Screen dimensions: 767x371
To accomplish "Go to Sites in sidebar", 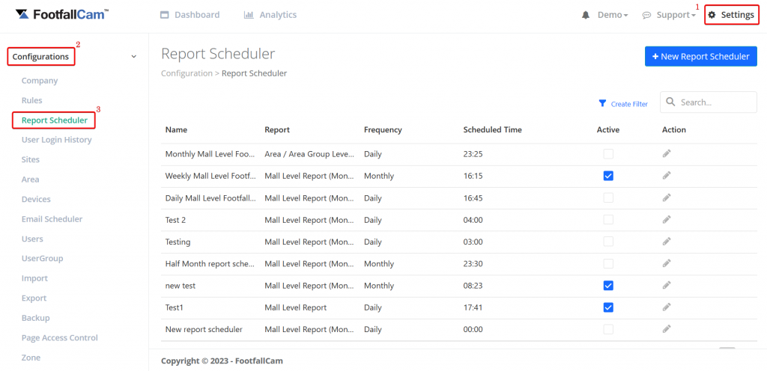I will (x=30, y=159).
